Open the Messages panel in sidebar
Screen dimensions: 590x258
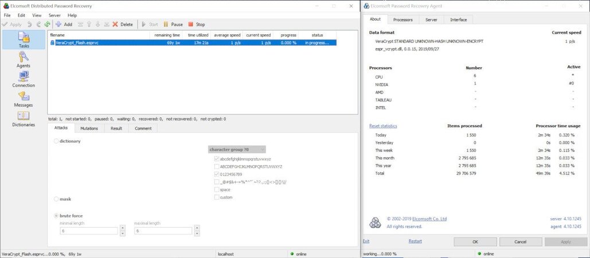point(24,99)
